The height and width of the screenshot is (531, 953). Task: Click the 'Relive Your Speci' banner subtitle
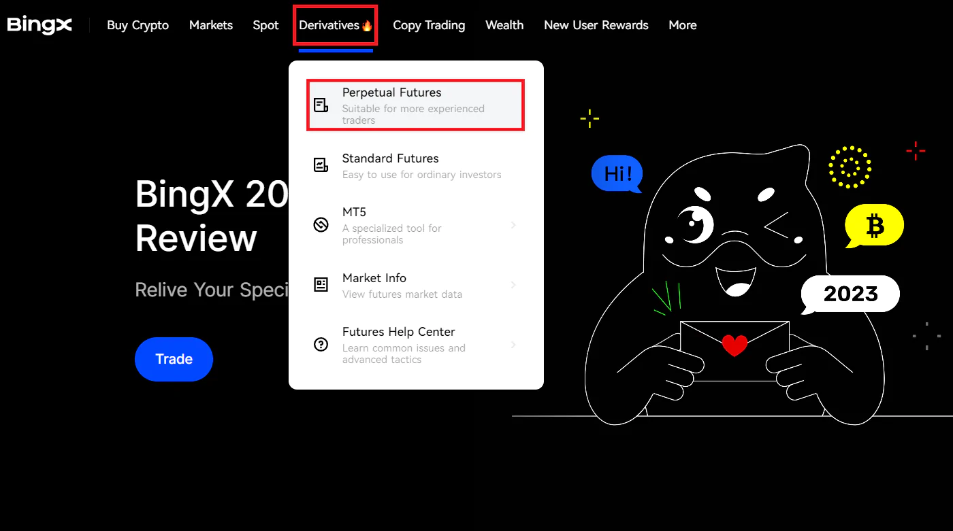tap(212, 290)
